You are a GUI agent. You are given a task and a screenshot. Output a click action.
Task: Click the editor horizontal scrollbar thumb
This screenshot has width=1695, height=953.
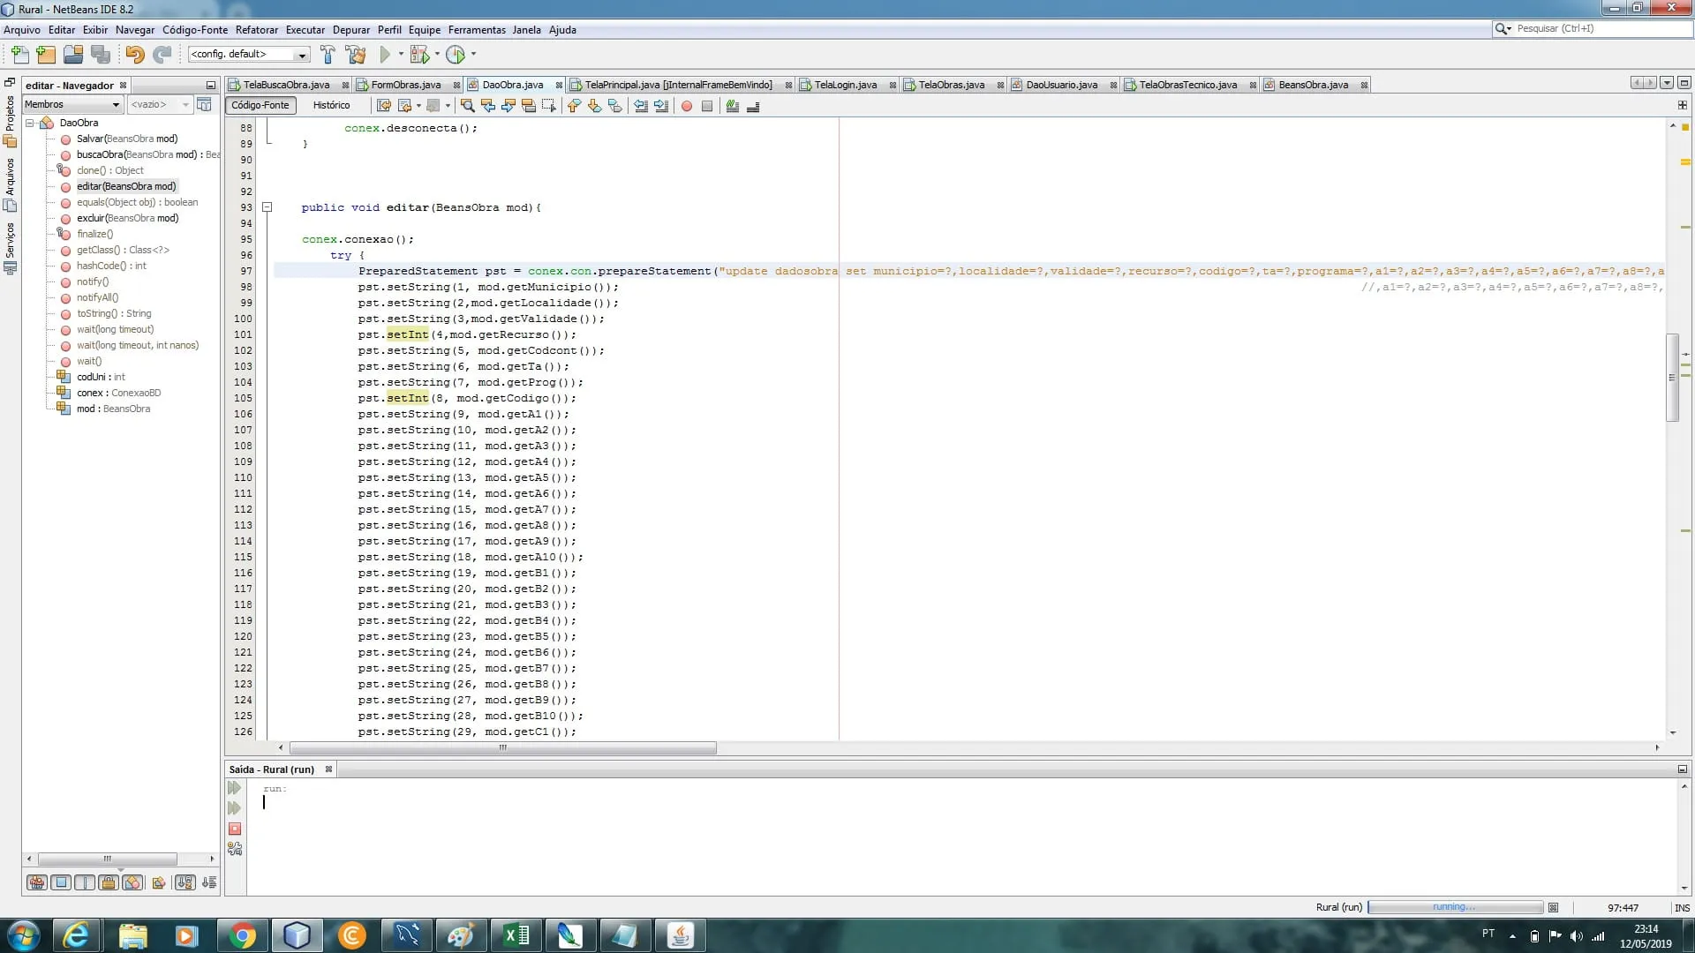pyautogui.click(x=502, y=747)
